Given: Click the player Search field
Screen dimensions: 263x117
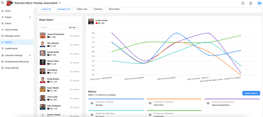Looking at the screenshot, I should tap(52, 27).
